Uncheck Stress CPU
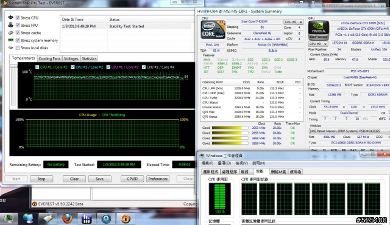 click(18, 18)
